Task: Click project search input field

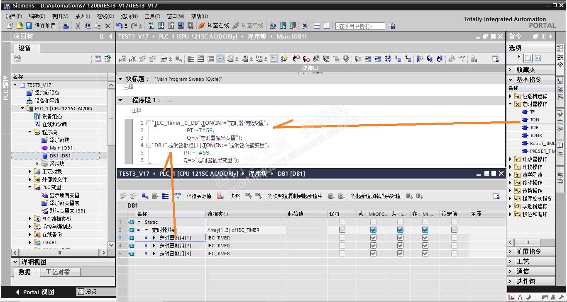Action: 360,26
